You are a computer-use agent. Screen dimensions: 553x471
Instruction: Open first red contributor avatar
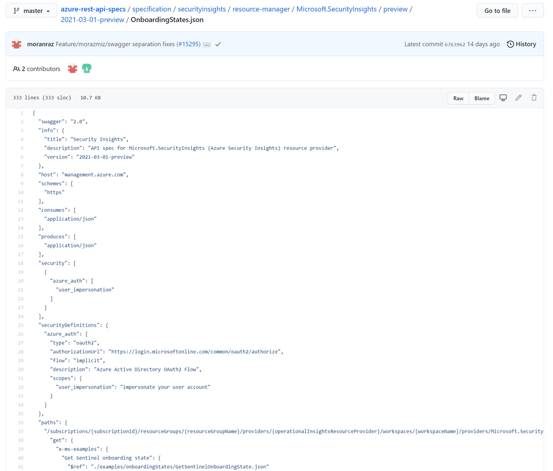(73, 69)
